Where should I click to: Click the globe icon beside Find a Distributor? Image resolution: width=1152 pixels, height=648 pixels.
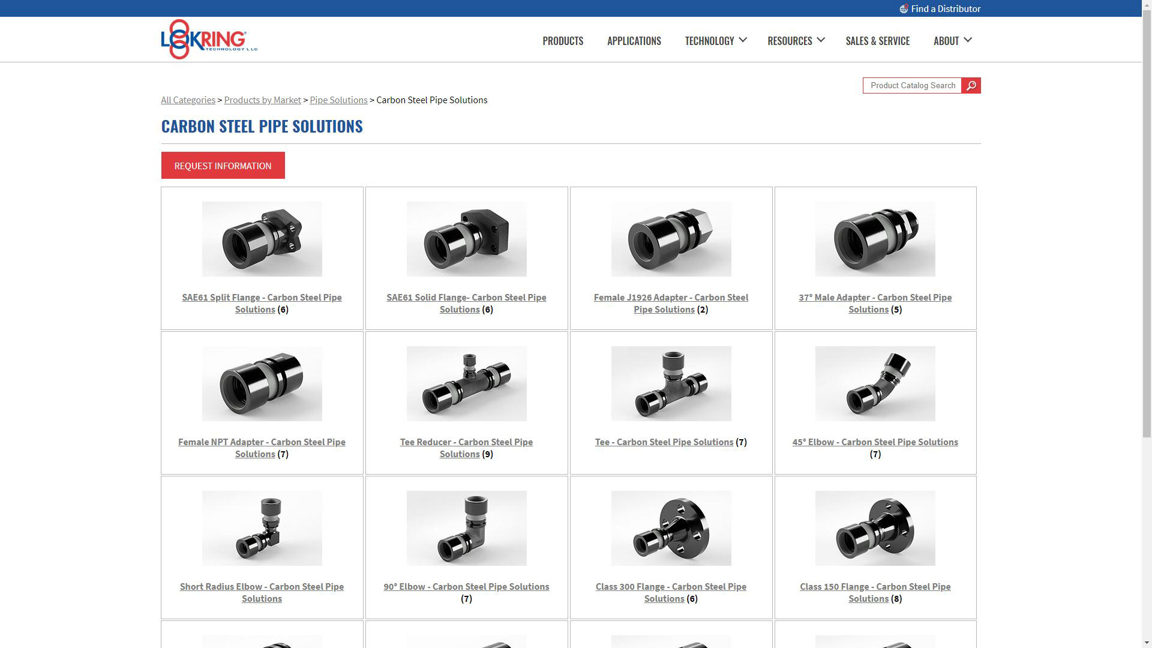click(904, 9)
